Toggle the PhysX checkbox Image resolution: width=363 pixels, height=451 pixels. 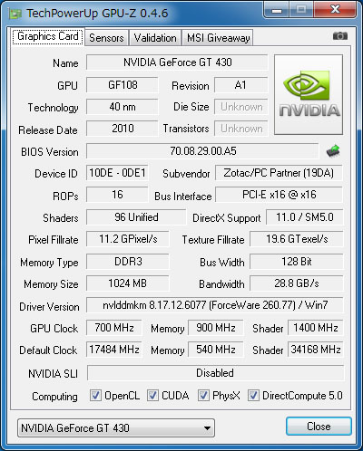tap(203, 395)
